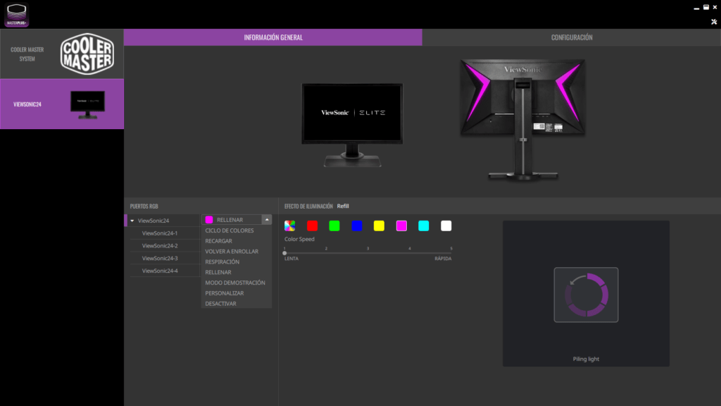Choose RECARGAR effect
Viewport: 721px width, 406px height.
[218, 241]
